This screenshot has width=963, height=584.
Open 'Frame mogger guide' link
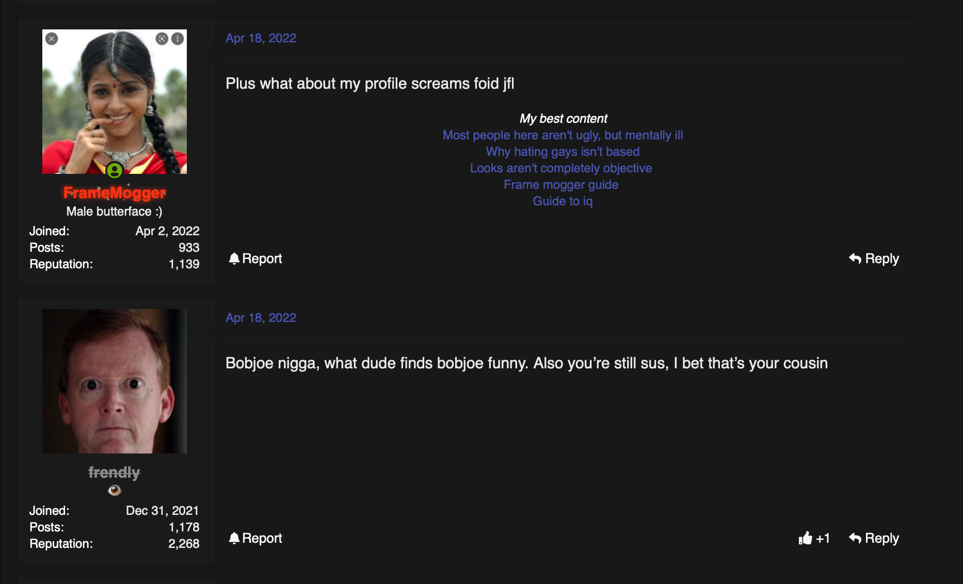click(x=561, y=185)
